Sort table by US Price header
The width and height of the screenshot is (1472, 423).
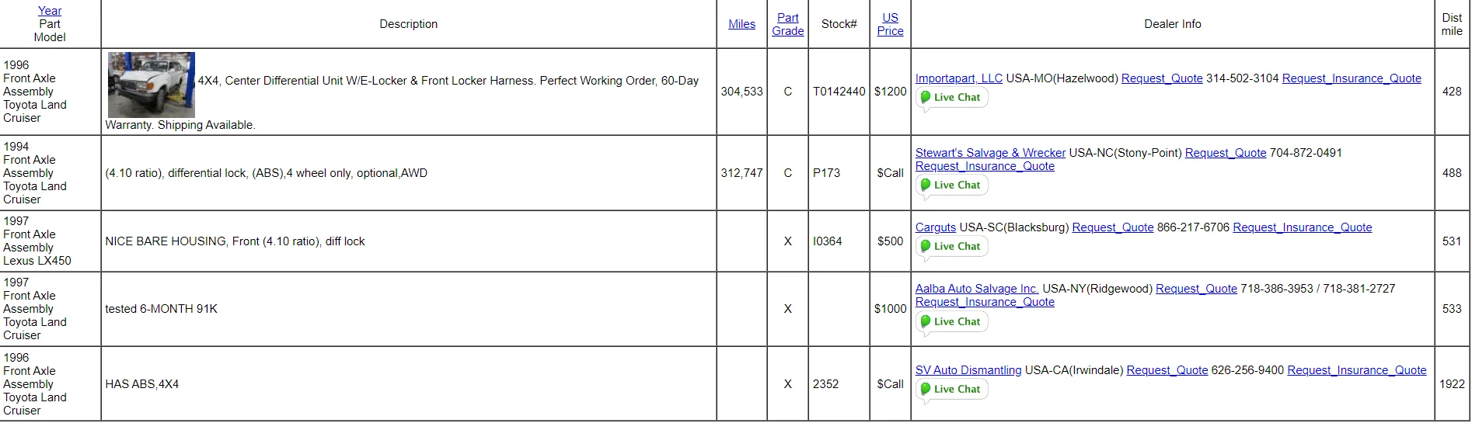pyautogui.click(x=890, y=24)
